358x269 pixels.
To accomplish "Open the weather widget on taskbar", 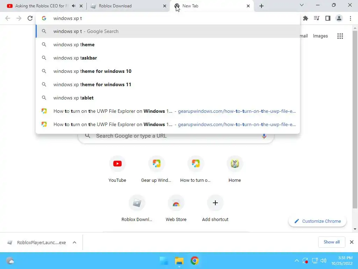I will click(x=10, y=261).
